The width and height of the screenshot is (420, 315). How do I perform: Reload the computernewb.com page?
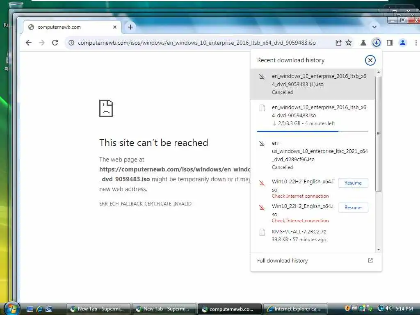point(55,43)
